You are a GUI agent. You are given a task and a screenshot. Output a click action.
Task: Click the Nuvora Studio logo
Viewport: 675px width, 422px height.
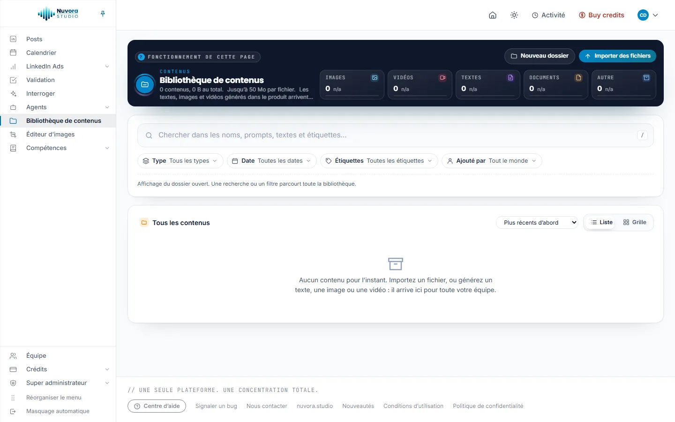(58, 14)
